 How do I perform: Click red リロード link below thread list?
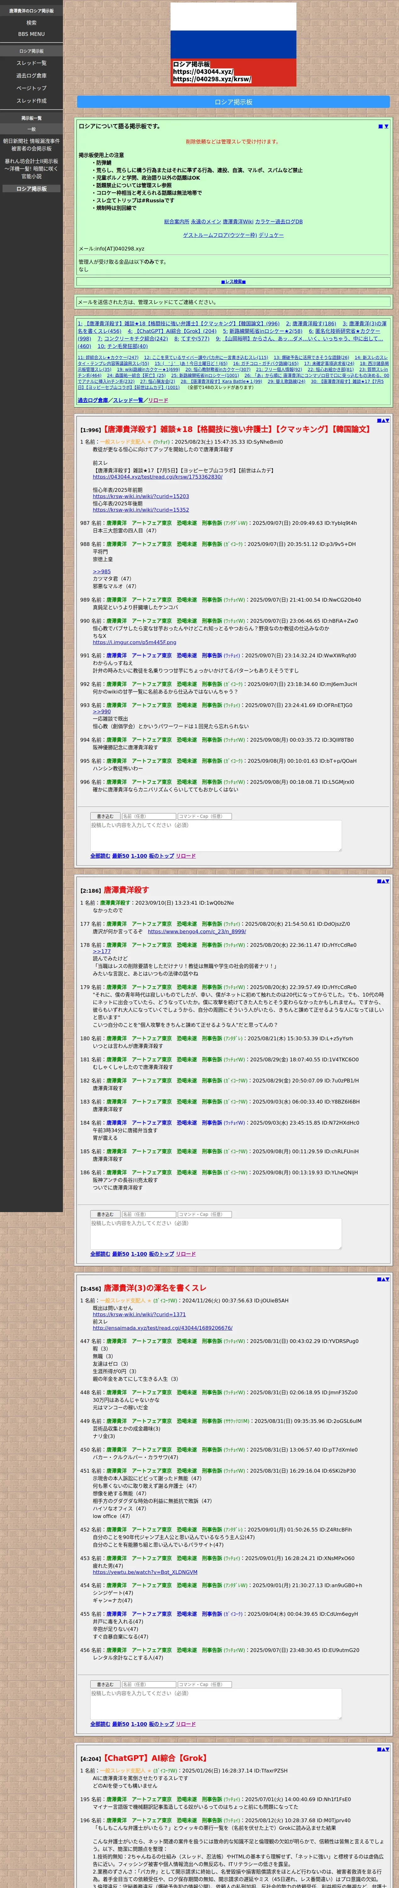pos(158,400)
